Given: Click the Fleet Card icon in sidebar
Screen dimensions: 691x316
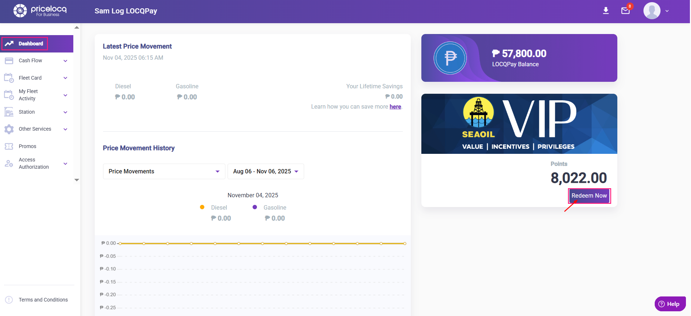Looking at the screenshot, I should [9, 78].
